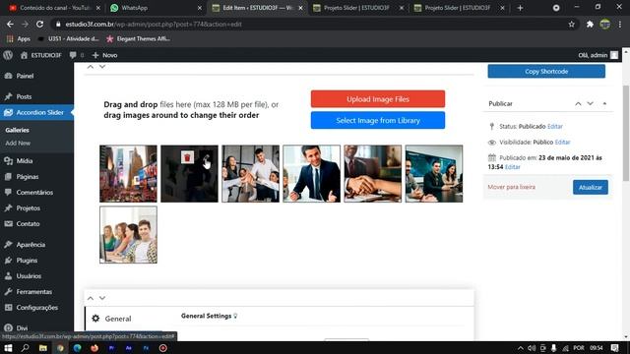Edit the Status Publicado setting
The image size is (630, 354).
[555, 127]
